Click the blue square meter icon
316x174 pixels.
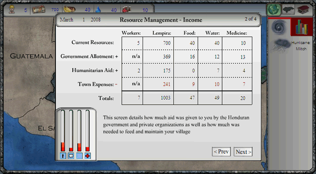[79, 155]
